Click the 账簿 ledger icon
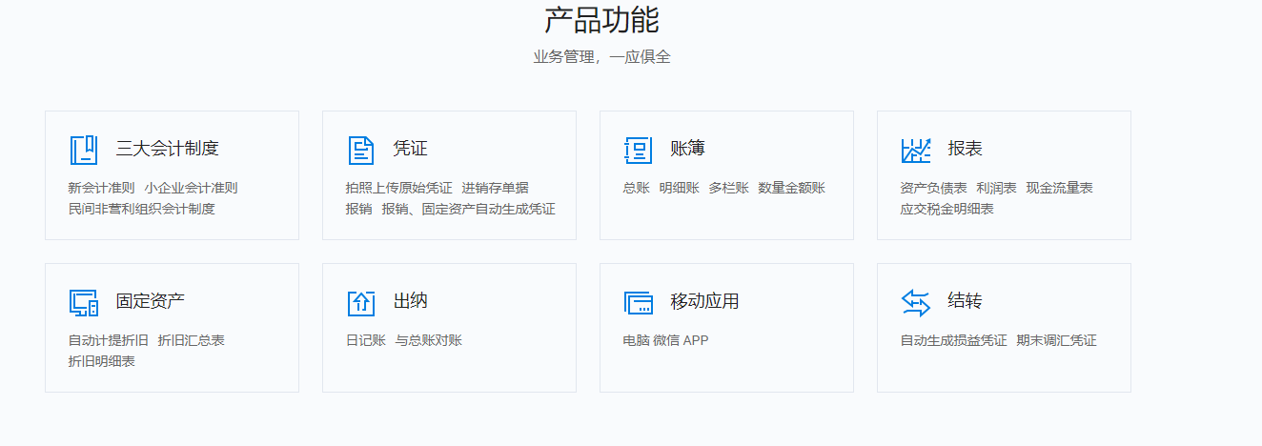Screen dimensions: 1262x446 [639, 150]
